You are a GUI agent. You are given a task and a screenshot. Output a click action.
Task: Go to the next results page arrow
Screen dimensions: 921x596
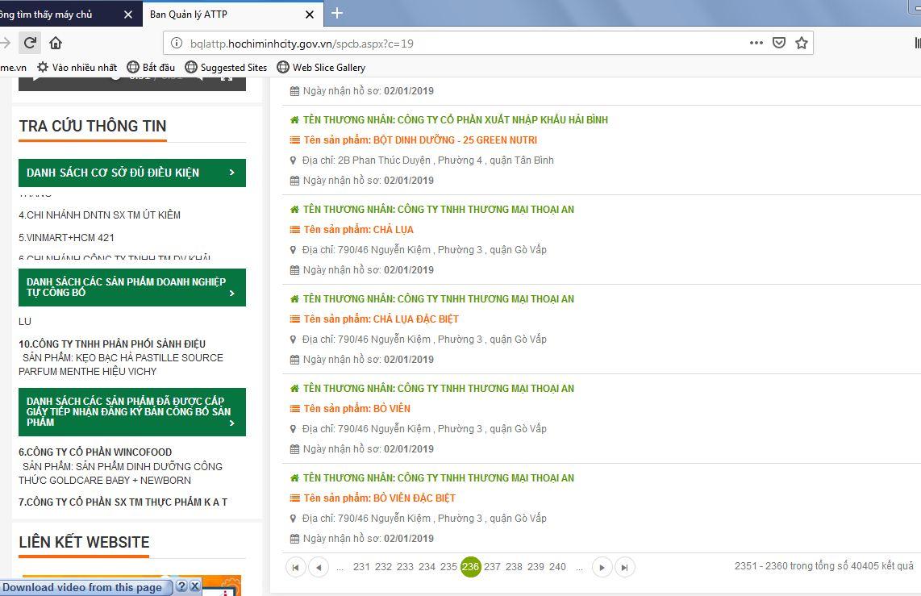pos(602,567)
